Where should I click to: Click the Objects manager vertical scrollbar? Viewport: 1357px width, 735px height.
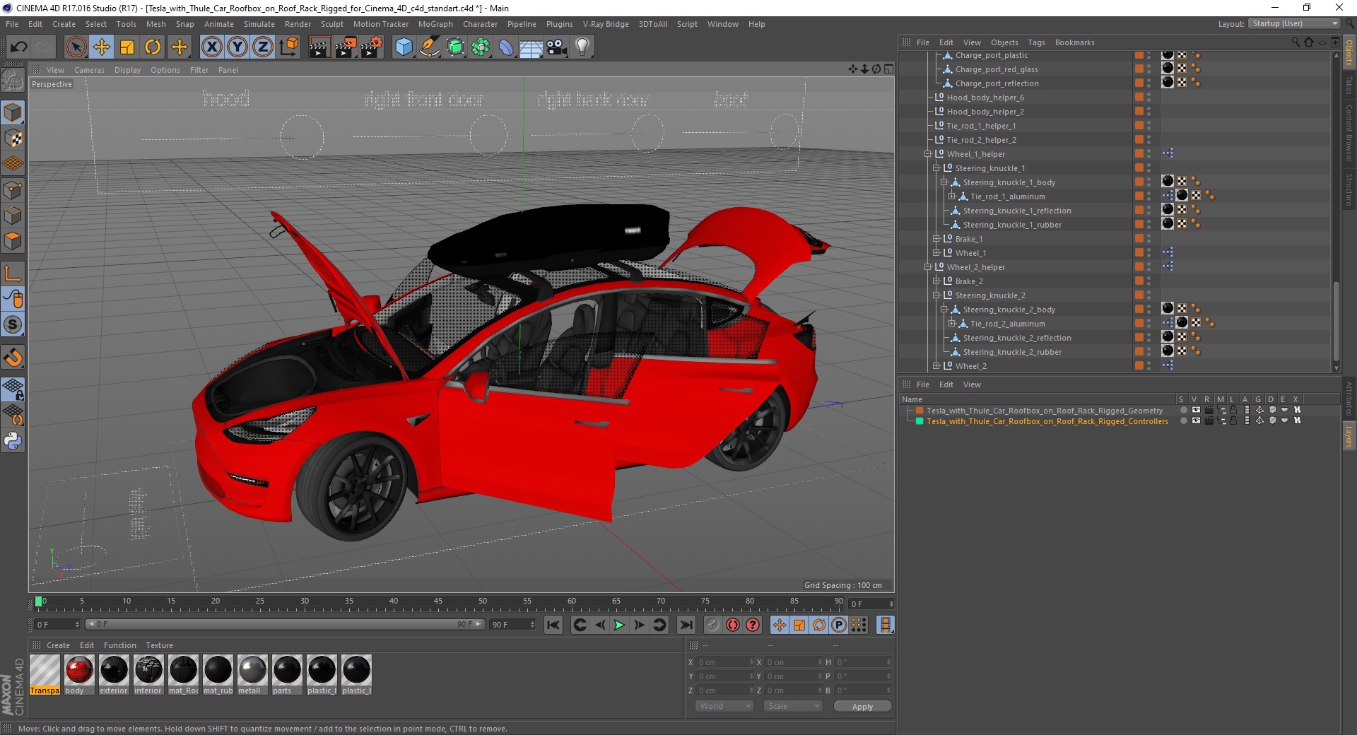pyautogui.click(x=1336, y=322)
